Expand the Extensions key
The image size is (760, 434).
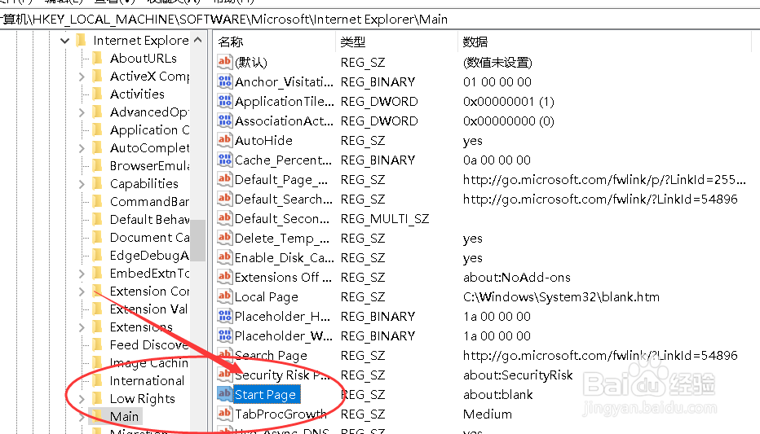point(82,327)
